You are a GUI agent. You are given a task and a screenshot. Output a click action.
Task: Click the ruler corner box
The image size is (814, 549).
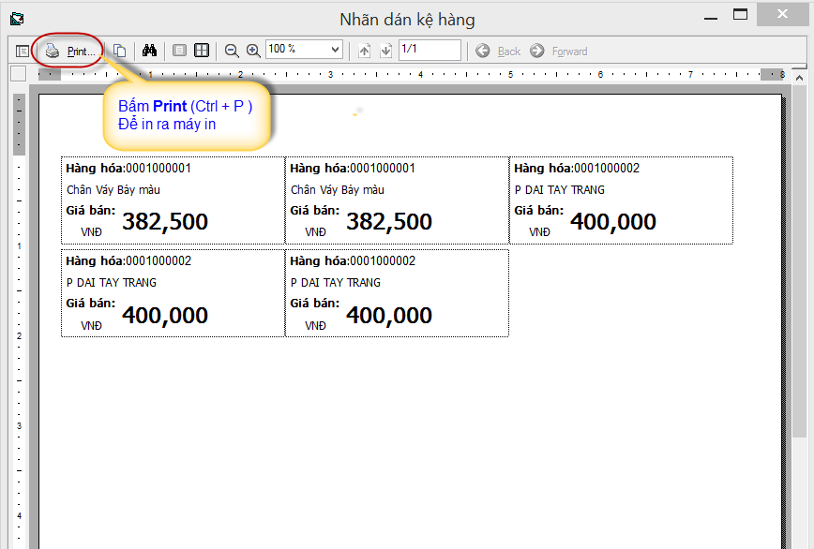point(19,74)
